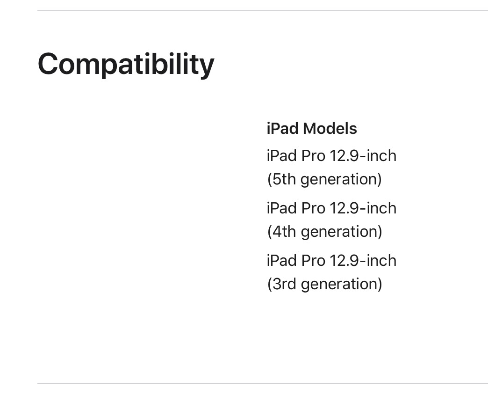Click the "(3rd generation)" text line

point(324,284)
